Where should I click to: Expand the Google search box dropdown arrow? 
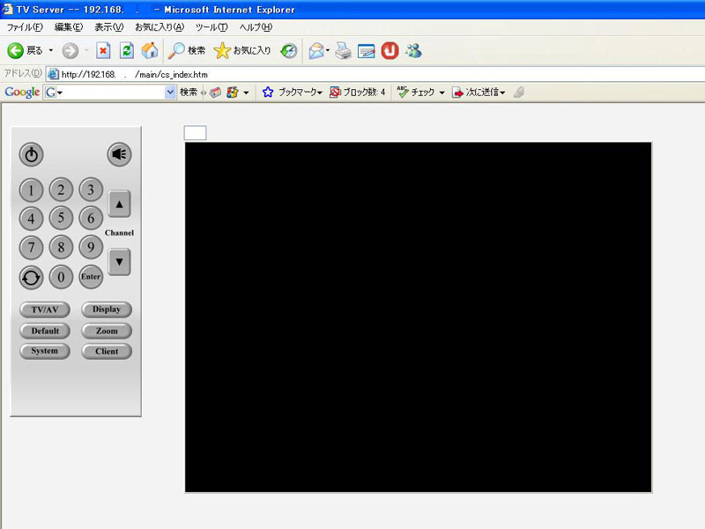pyautogui.click(x=170, y=93)
